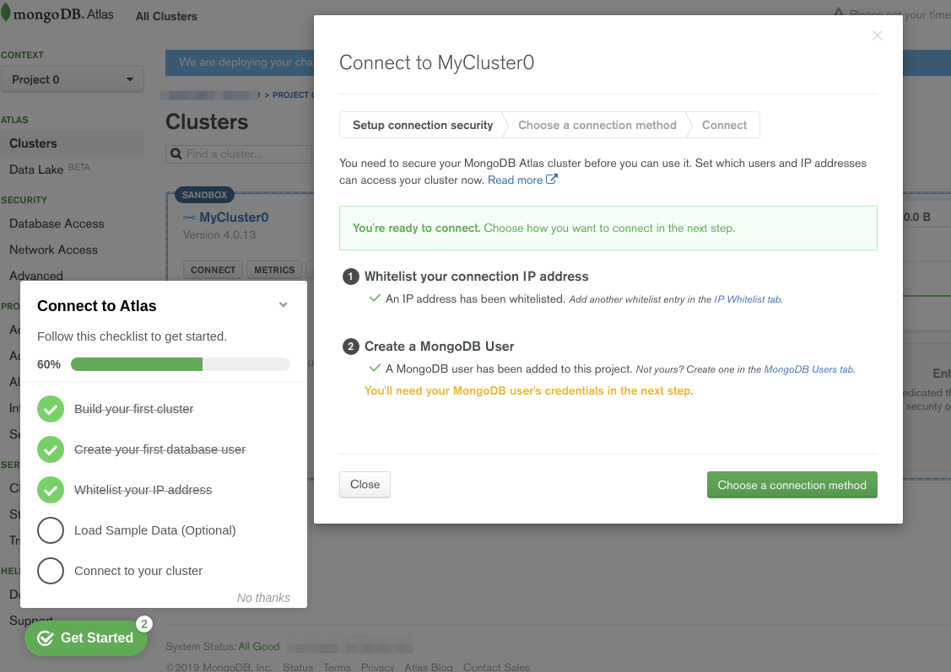Check the Load Sample Data (Optional) circle
Viewport: 951px width, 672px height.
click(x=51, y=530)
